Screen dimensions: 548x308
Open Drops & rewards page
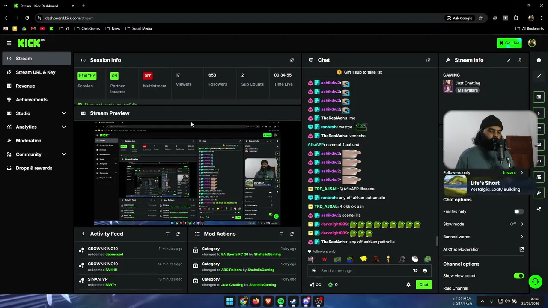[37, 168]
